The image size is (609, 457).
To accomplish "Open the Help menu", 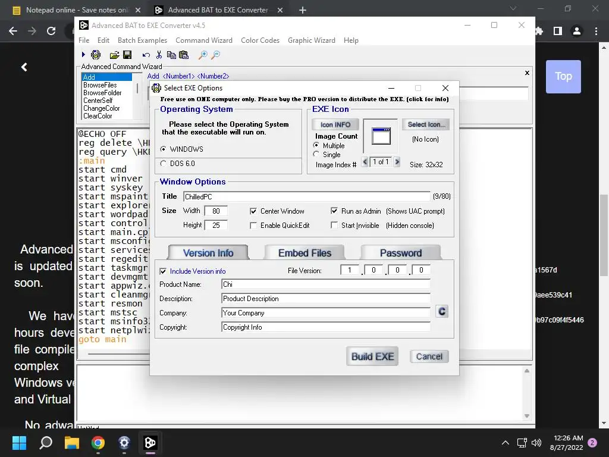I will click(x=351, y=40).
